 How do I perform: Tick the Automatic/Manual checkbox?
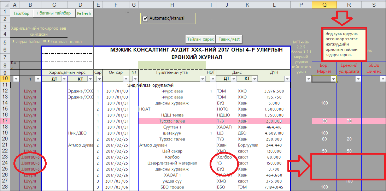[145, 18]
